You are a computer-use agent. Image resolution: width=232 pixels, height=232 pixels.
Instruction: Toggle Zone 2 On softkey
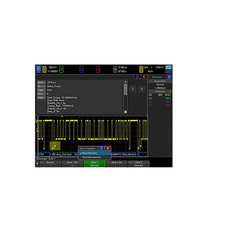(117, 164)
